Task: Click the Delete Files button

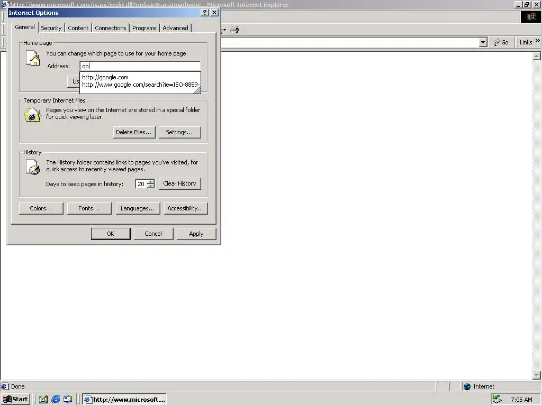Action: 134,132
